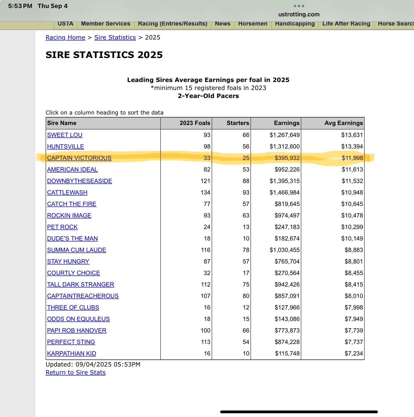Open STAY HUNGRY sire link
The image size is (414, 417).
tap(68, 261)
